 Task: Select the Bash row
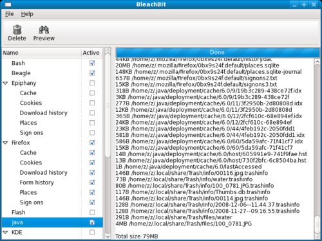click(52, 63)
